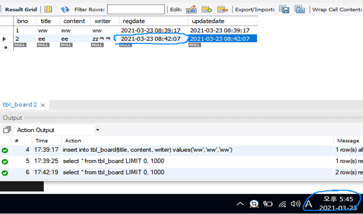The height and width of the screenshot is (214, 363).
Task: Click the import records from file icon
Action: pos(300,9)
